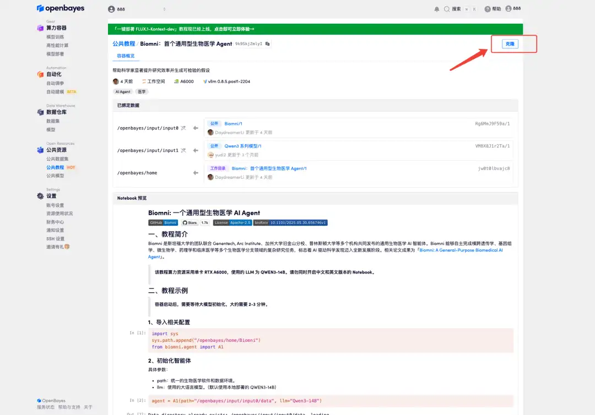
Task: Select the AI Agent tag
Action: 122,92
